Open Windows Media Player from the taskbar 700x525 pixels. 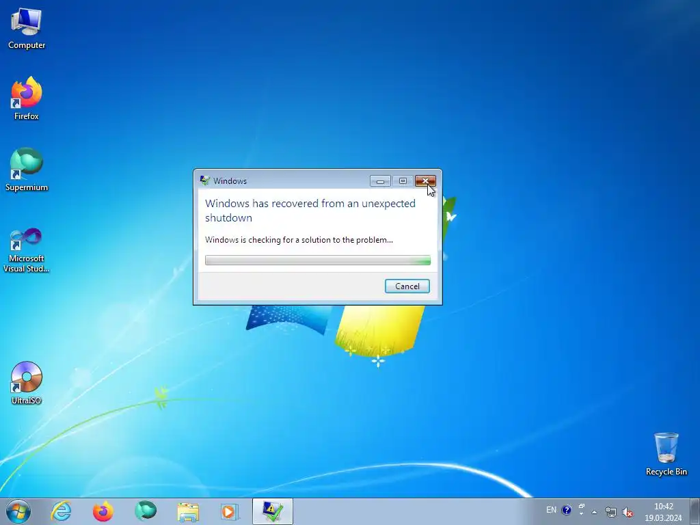[230, 511]
